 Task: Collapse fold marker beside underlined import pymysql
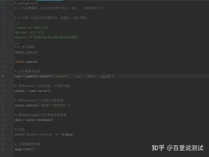tap(13, 52)
